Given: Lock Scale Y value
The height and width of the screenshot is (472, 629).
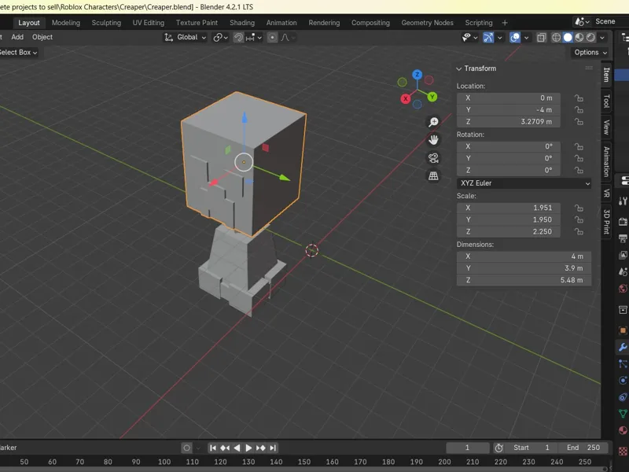Looking at the screenshot, I should tap(579, 220).
